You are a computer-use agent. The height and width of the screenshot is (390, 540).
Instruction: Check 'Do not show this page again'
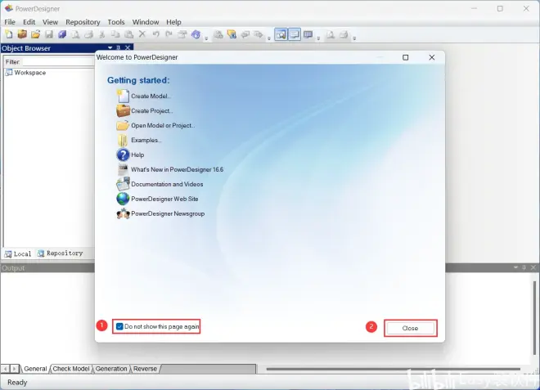click(119, 326)
